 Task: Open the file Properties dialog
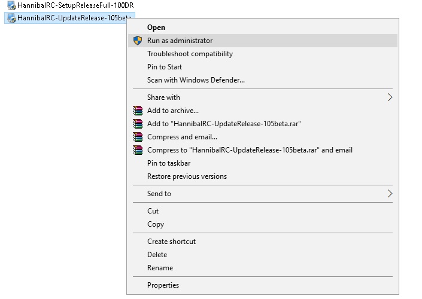coord(163,285)
